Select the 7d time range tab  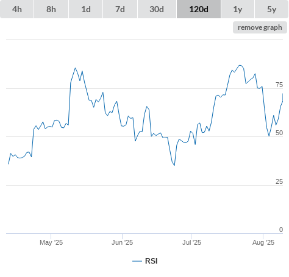point(120,9)
